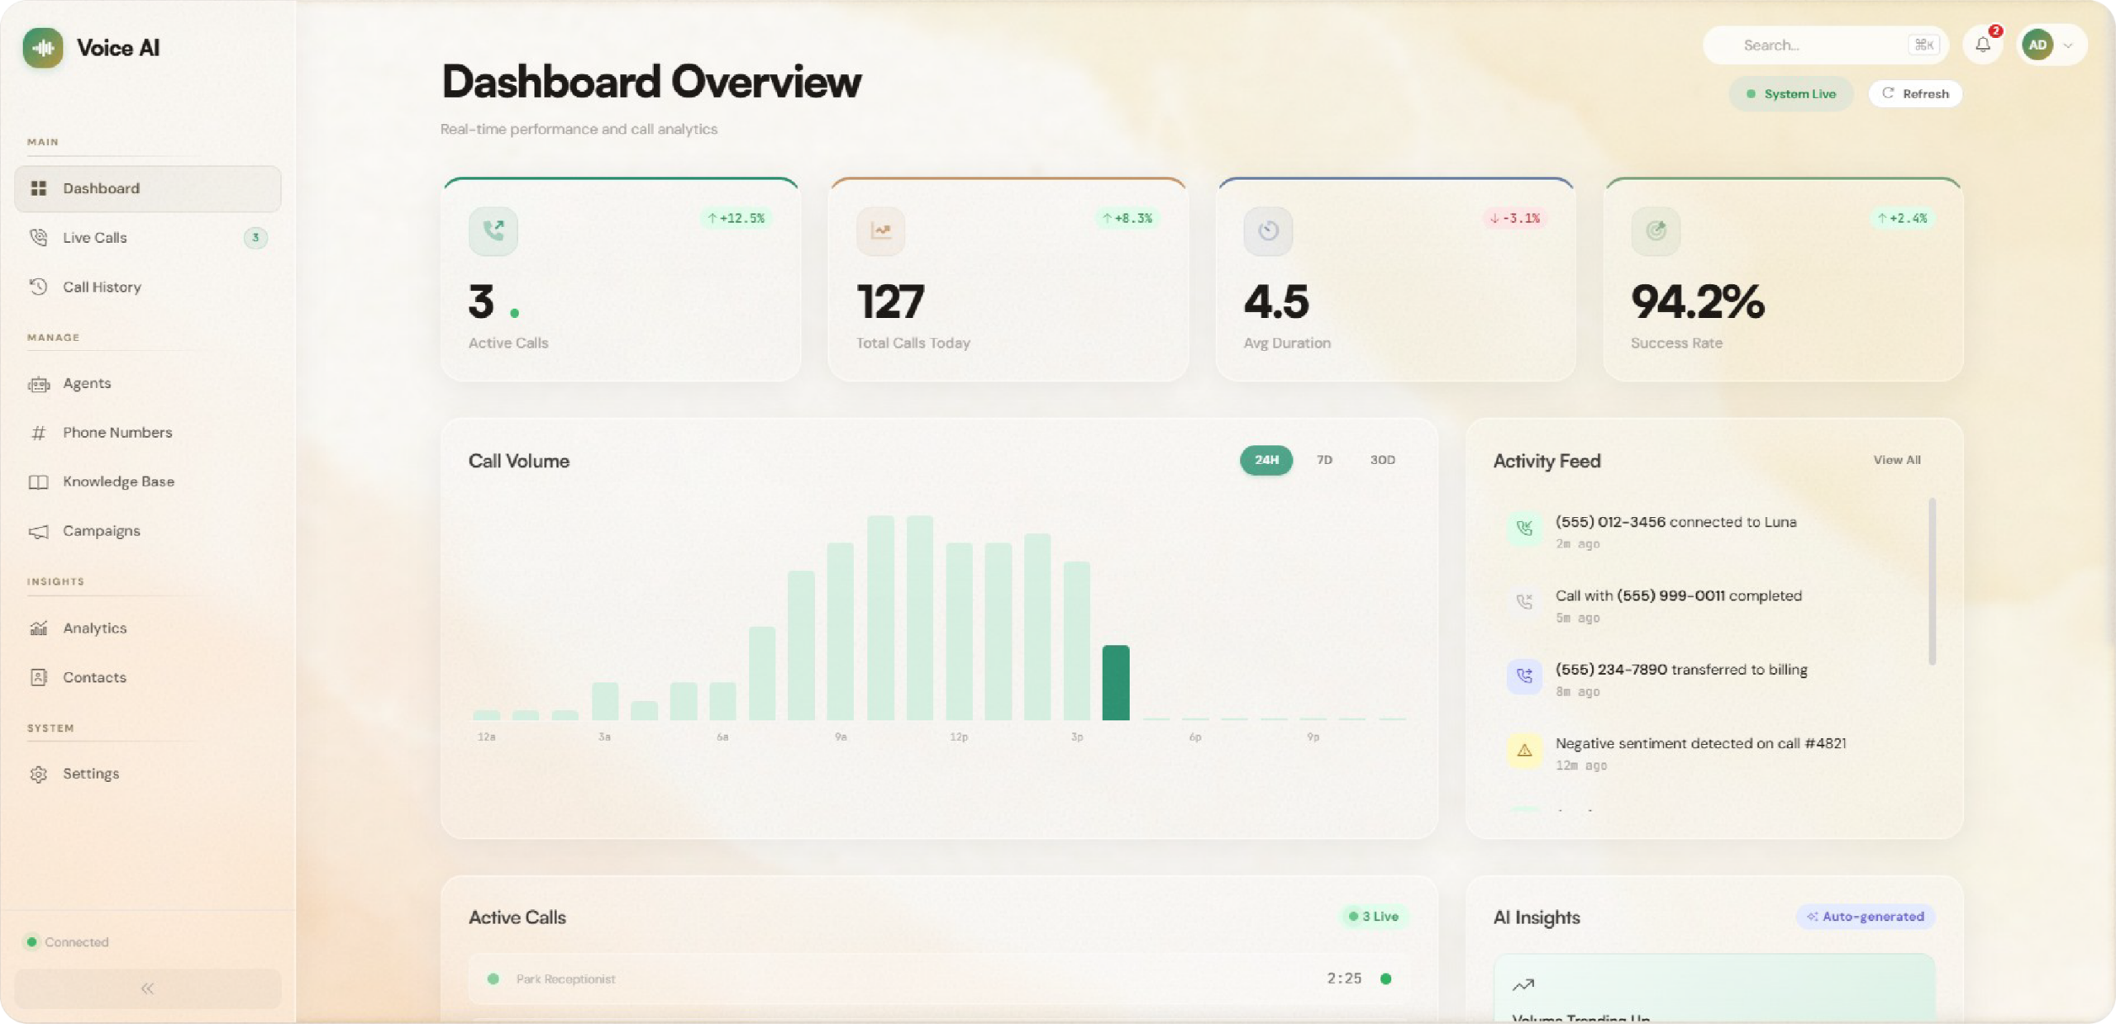Collapse the sidebar with double chevron
2116x1024 pixels.
pyautogui.click(x=147, y=988)
